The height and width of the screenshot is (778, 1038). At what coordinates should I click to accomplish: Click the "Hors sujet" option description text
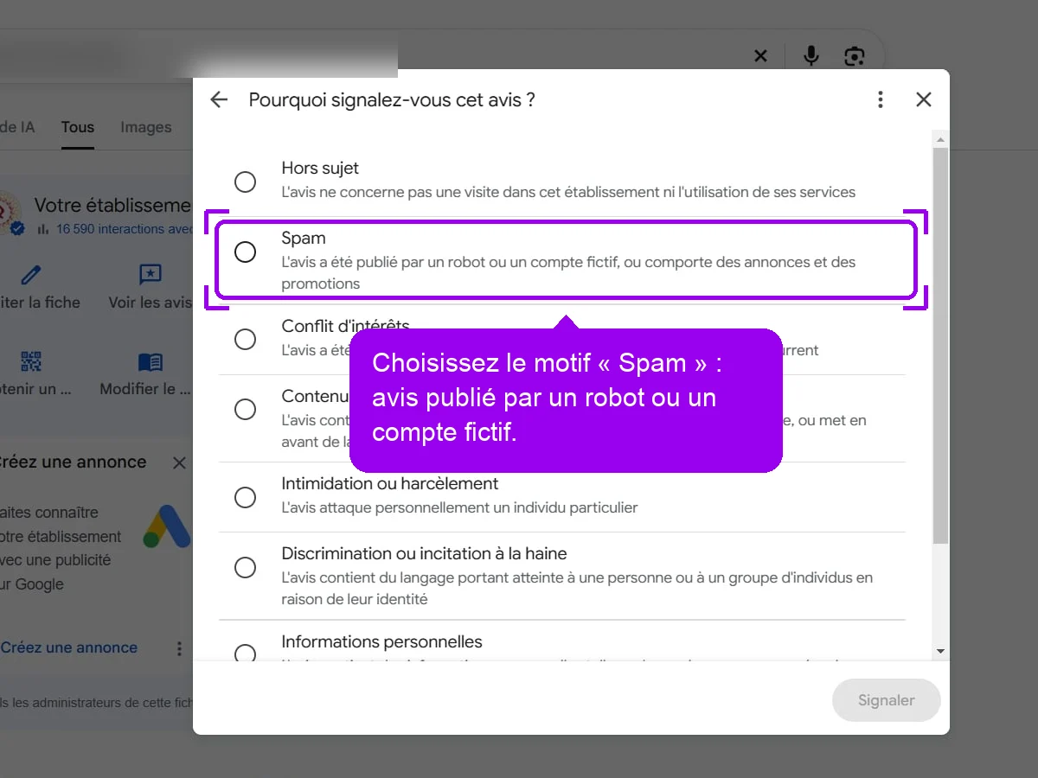click(x=568, y=192)
